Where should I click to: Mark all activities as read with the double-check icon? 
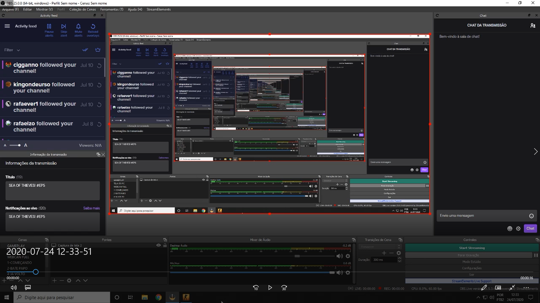coord(85,50)
